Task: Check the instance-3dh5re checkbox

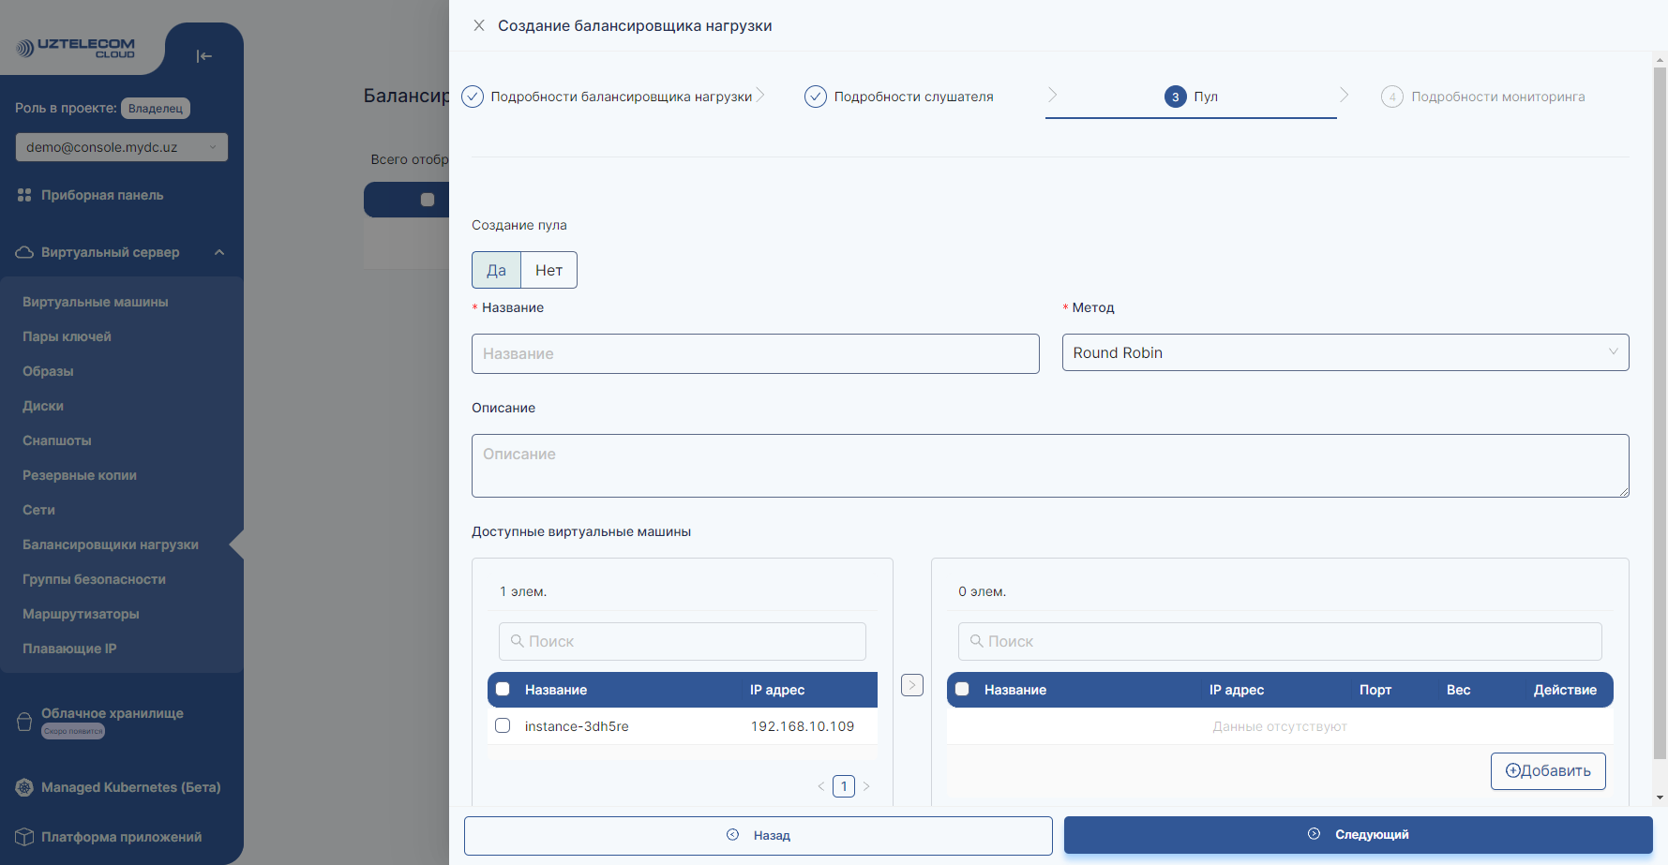Action: (x=503, y=725)
